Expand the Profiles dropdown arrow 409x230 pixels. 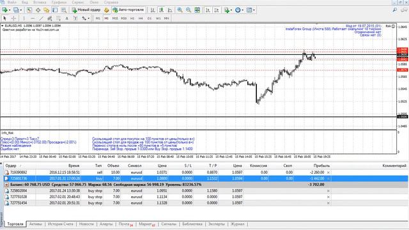(21, 10)
